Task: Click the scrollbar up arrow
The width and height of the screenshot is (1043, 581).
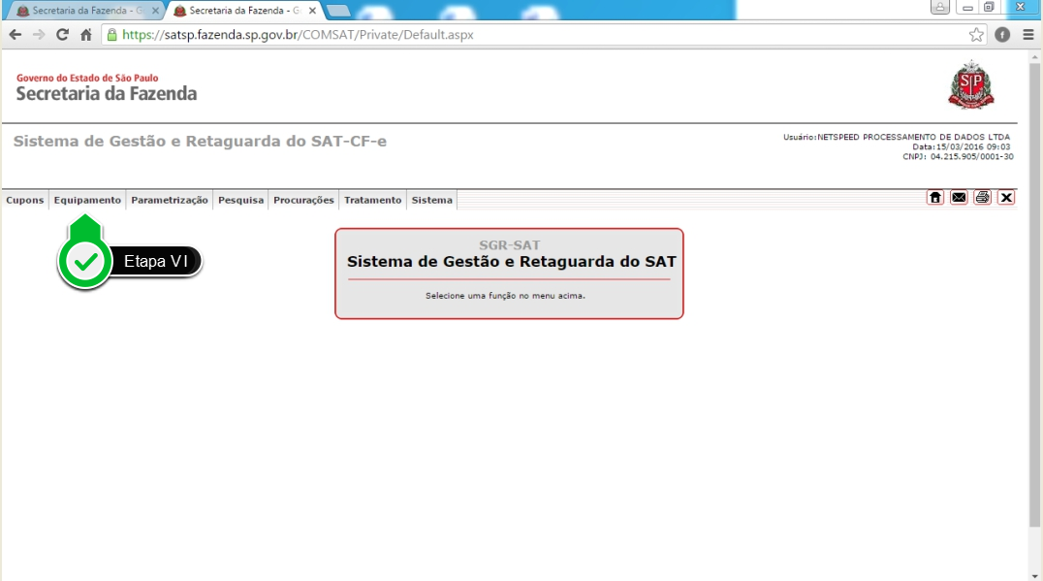Action: [x=1034, y=57]
